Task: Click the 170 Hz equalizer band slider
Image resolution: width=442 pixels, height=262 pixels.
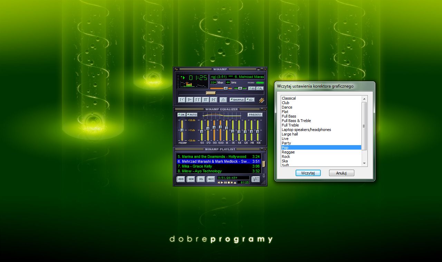Action: (208, 130)
